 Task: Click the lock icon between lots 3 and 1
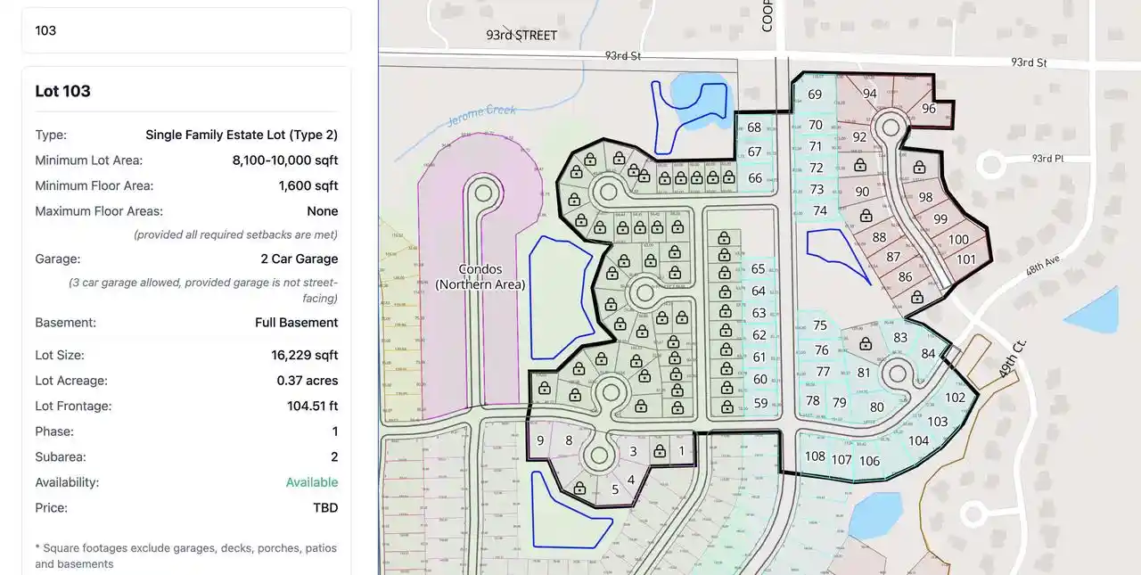point(659,452)
